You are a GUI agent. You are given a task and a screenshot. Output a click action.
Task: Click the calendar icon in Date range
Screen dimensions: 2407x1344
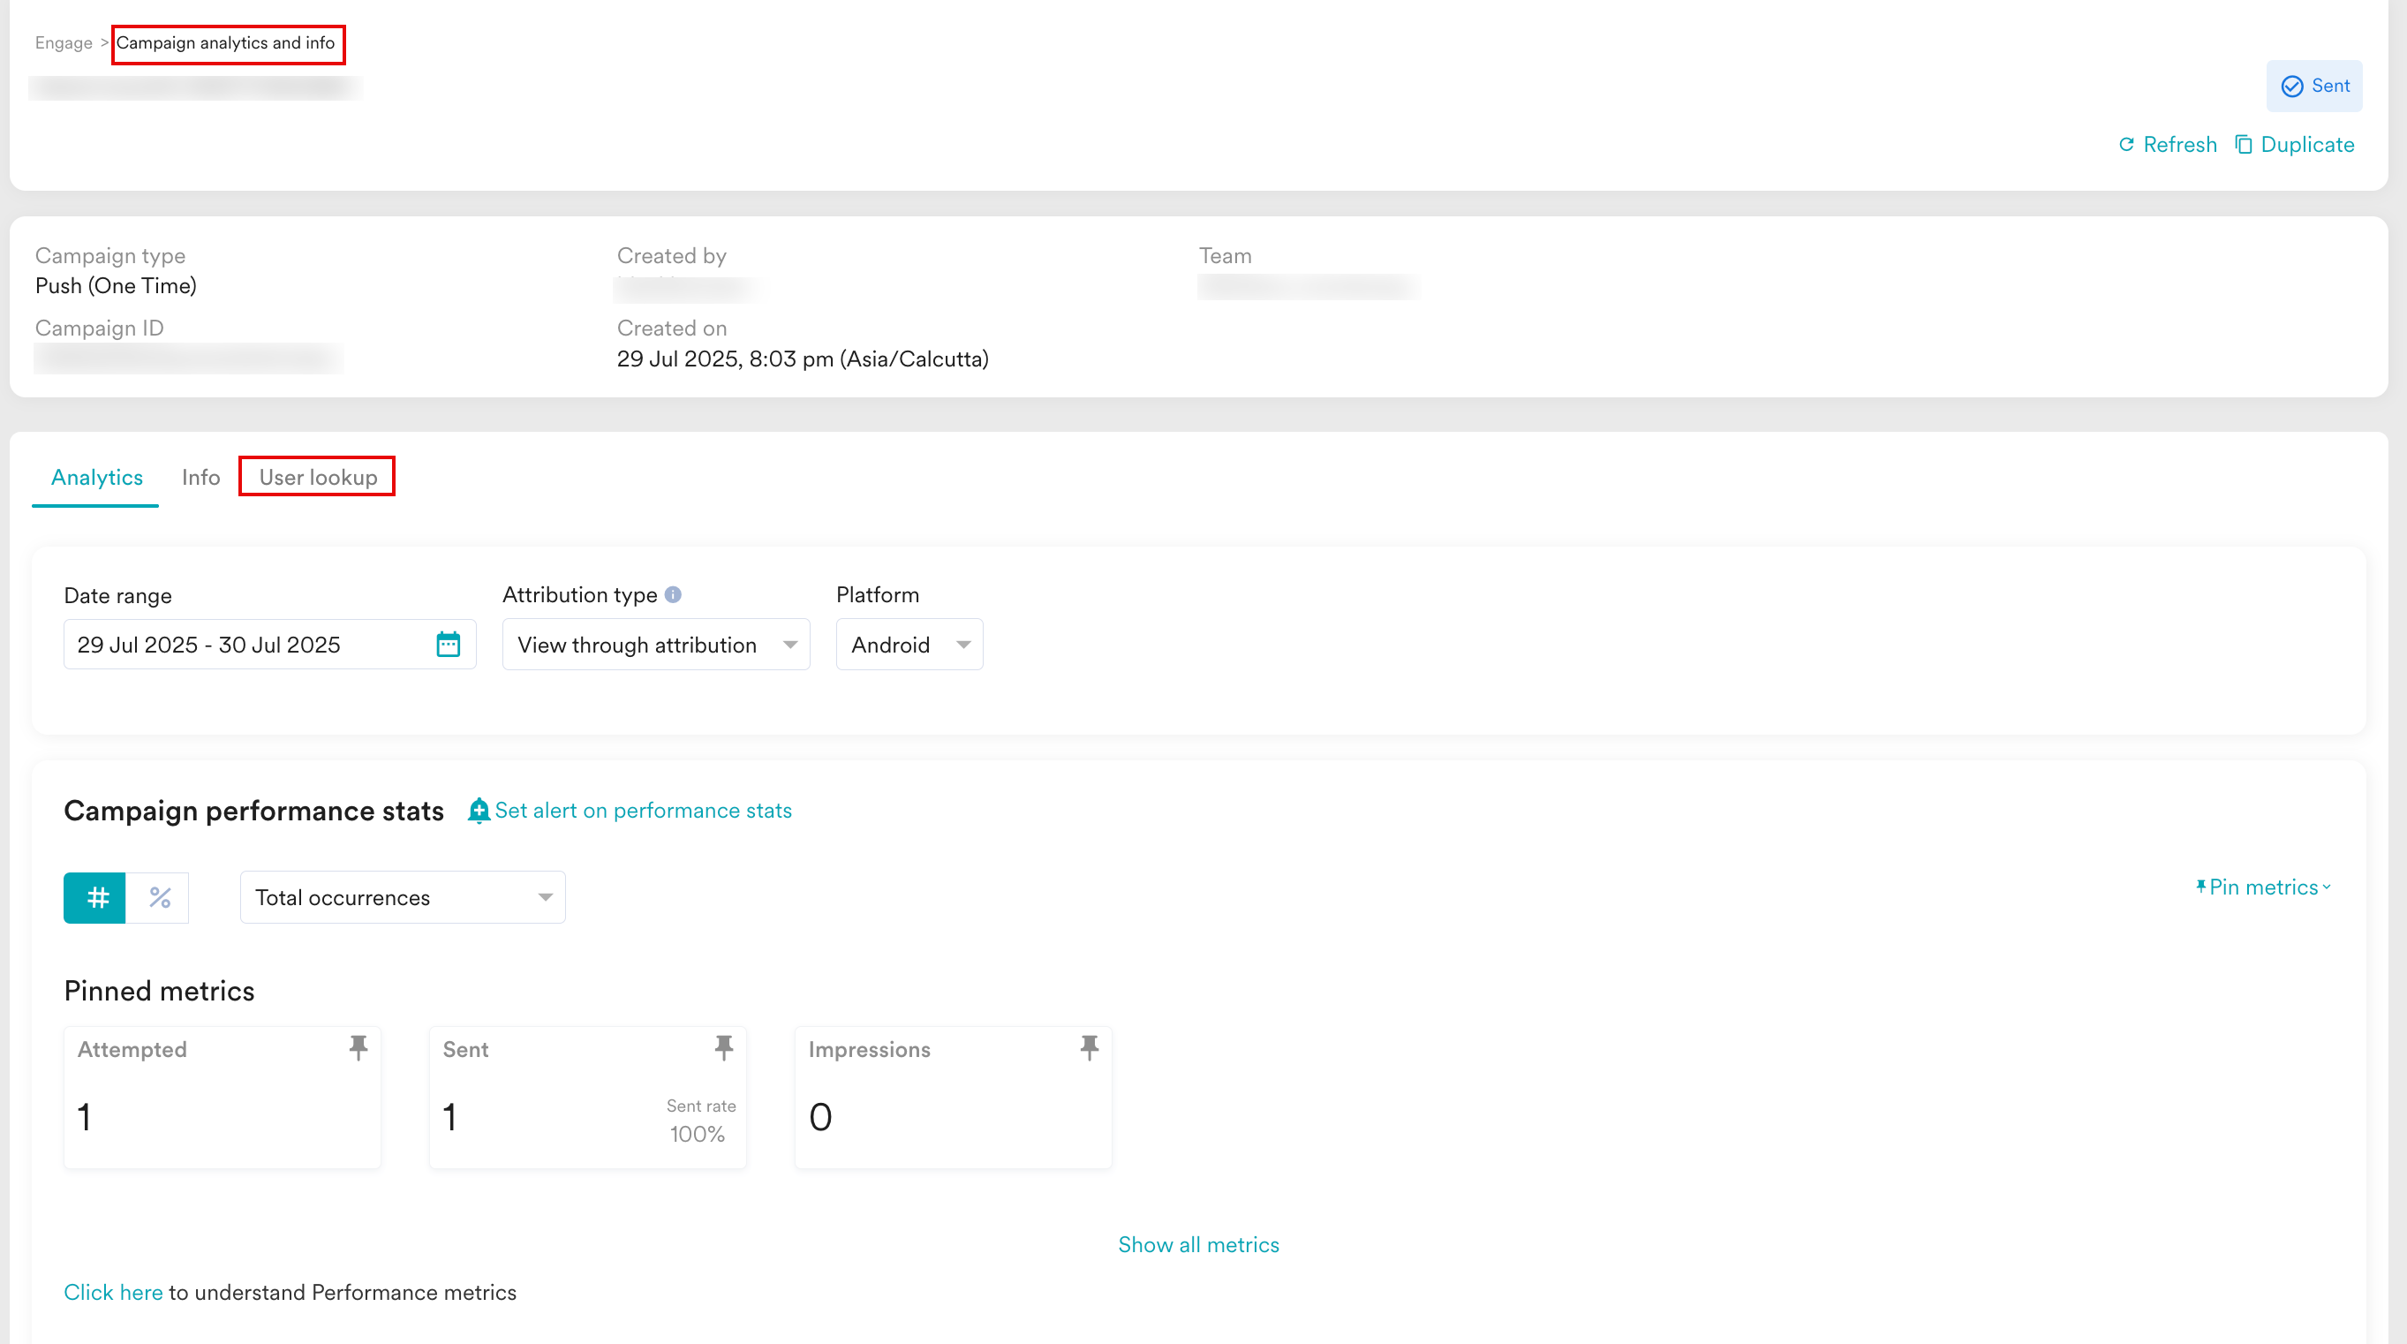click(x=449, y=644)
